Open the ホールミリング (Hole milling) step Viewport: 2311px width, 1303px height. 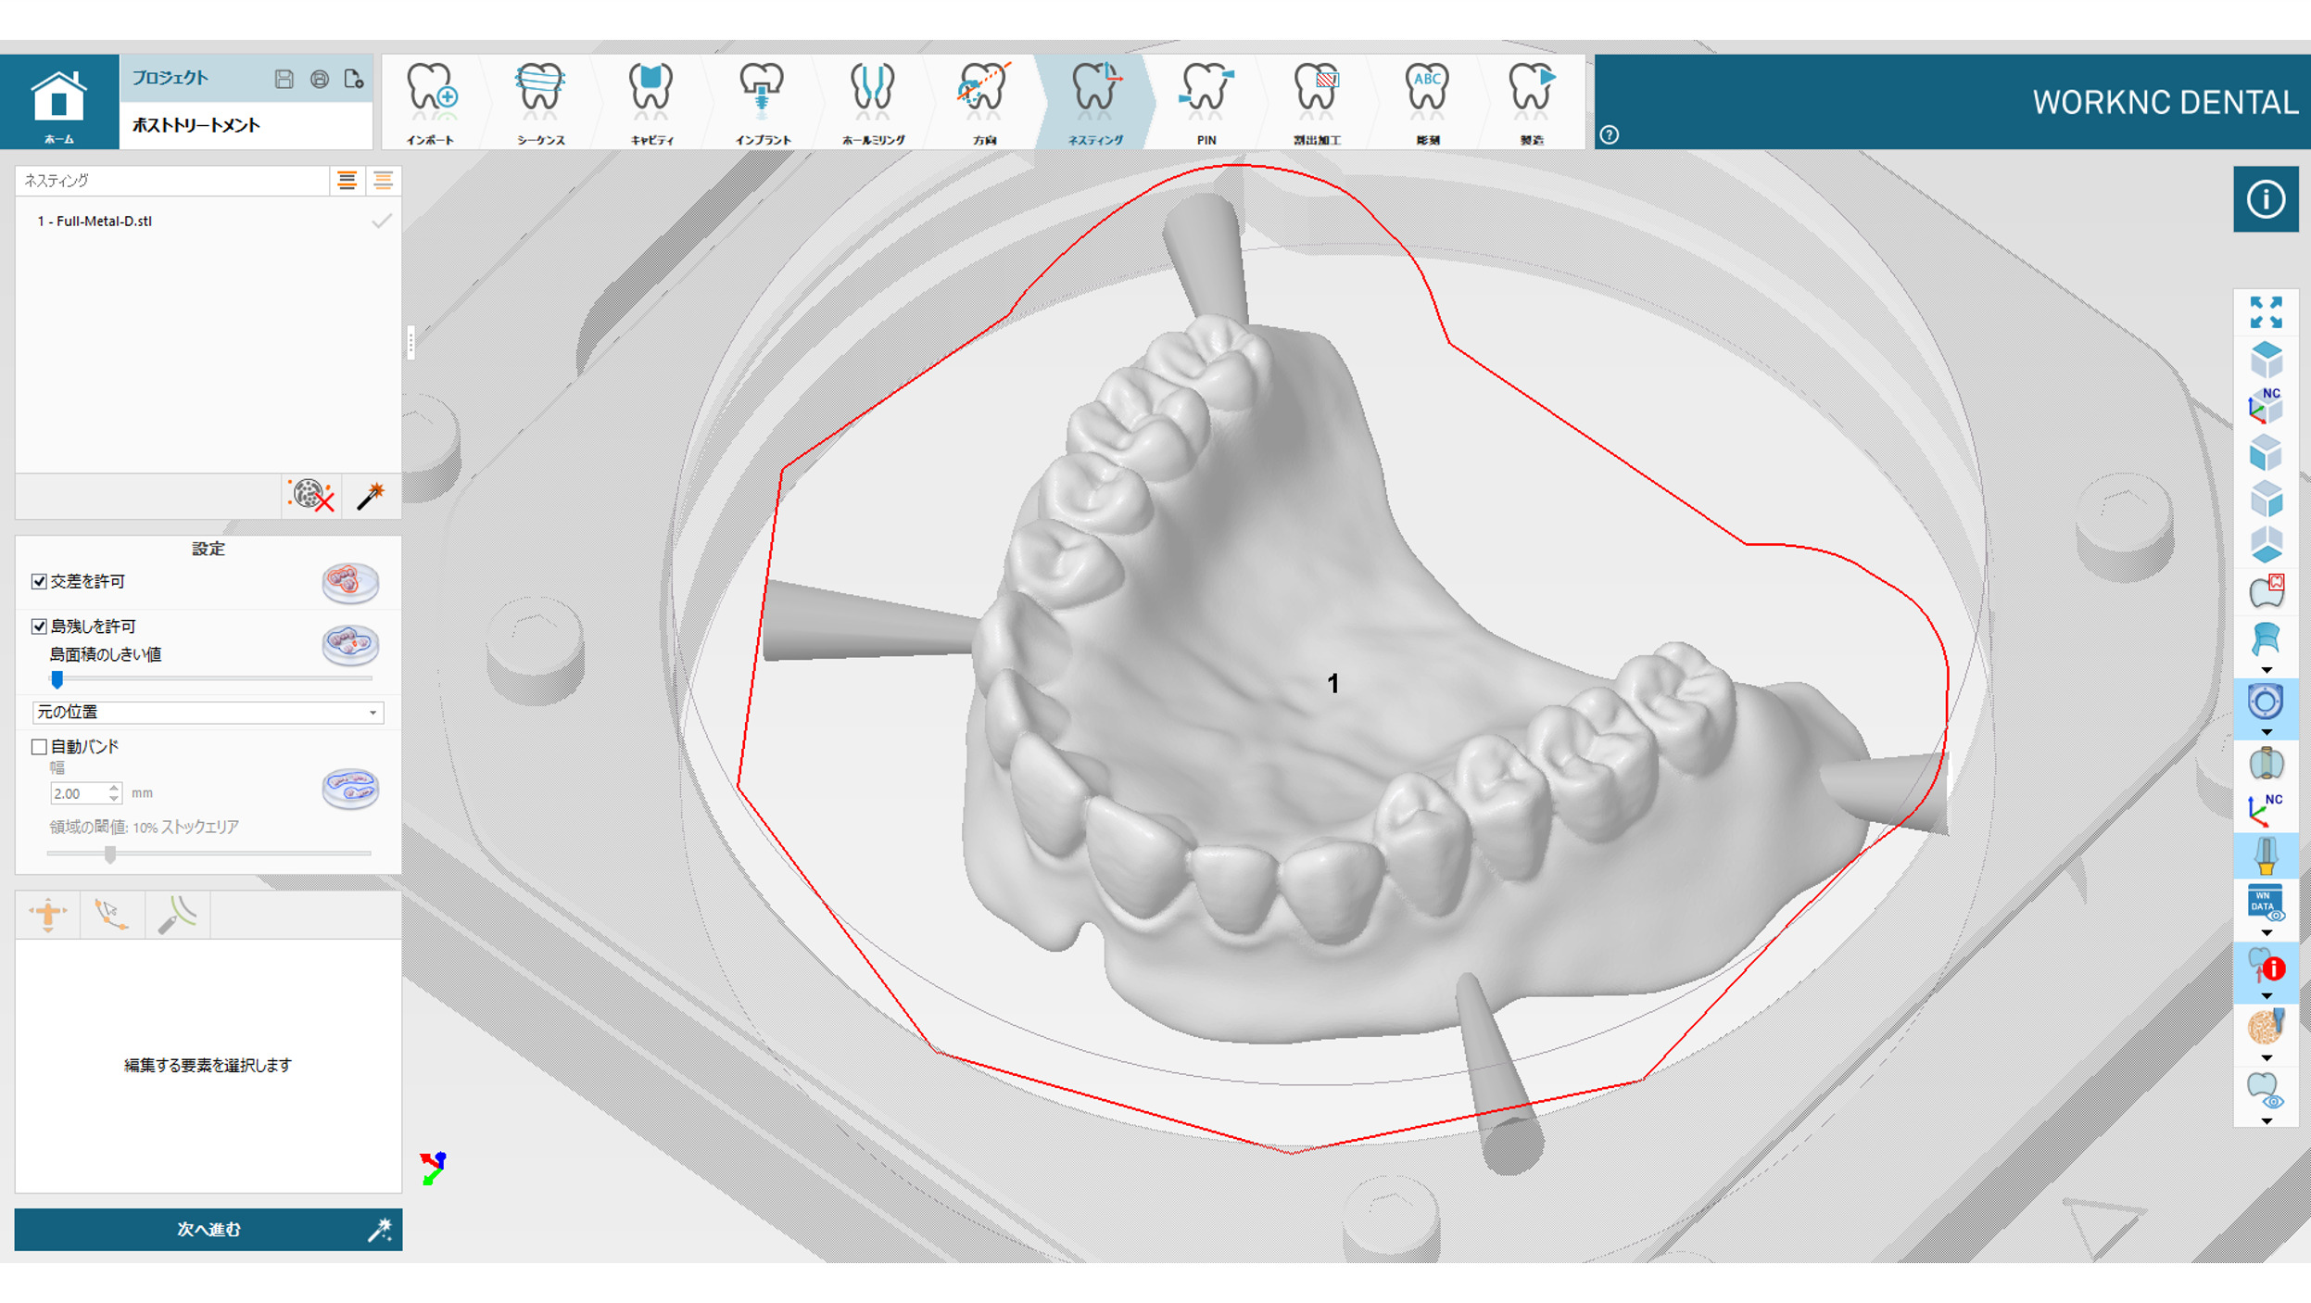(x=873, y=103)
